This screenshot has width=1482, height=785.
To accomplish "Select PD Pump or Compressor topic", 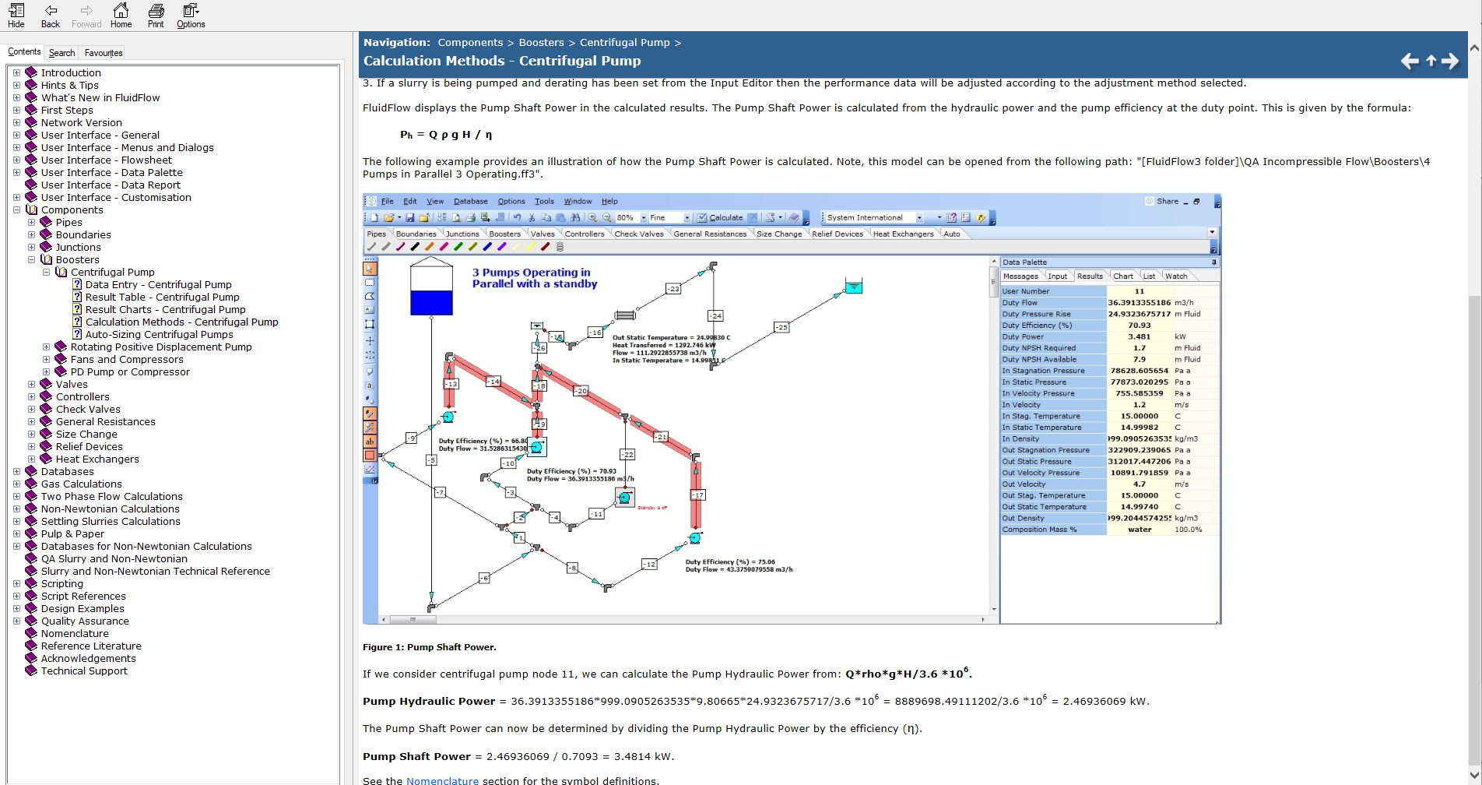I will [x=130, y=372].
